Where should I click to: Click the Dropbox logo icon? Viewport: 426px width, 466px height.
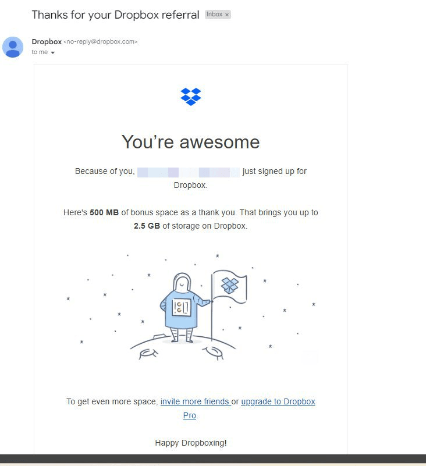point(190,97)
